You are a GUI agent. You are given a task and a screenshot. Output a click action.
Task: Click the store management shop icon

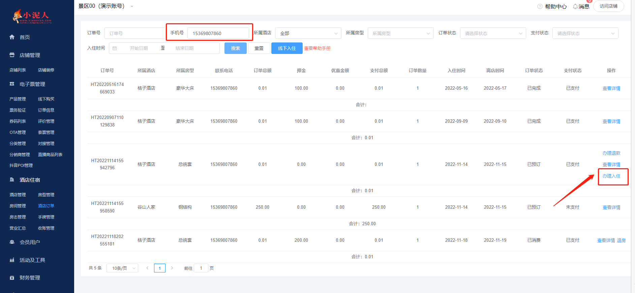12,55
